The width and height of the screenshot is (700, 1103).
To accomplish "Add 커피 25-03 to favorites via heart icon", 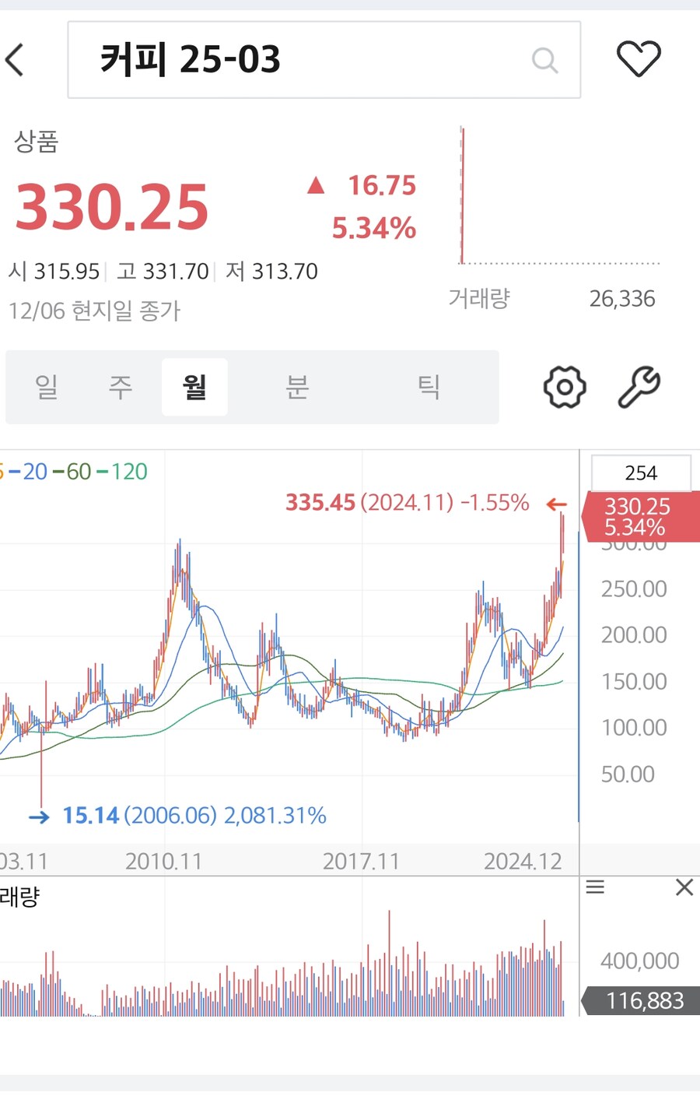I will pyautogui.click(x=640, y=58).
